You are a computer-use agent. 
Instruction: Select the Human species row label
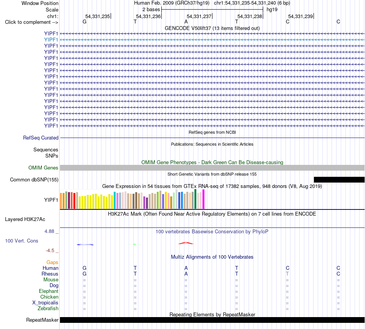[50, 268]
